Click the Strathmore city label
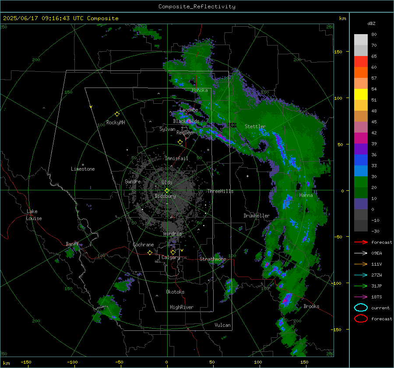This screenshot has width=394, height=368. (x=213, y=259)
